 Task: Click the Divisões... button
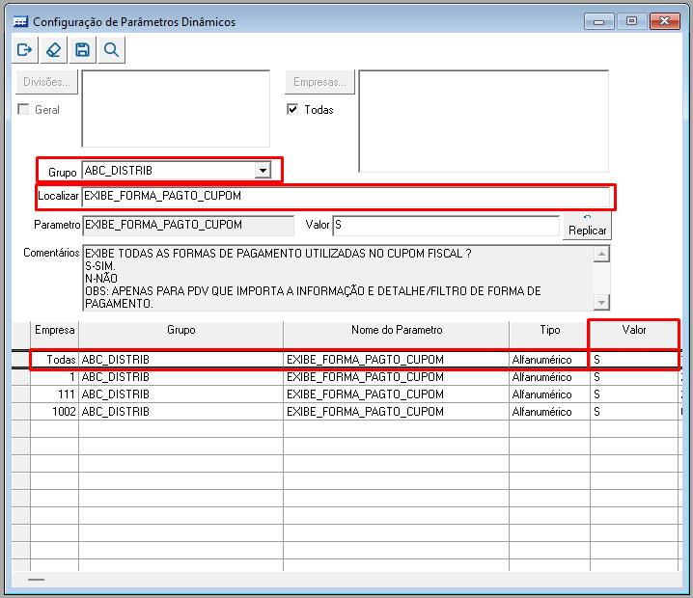tap(46, 82)
